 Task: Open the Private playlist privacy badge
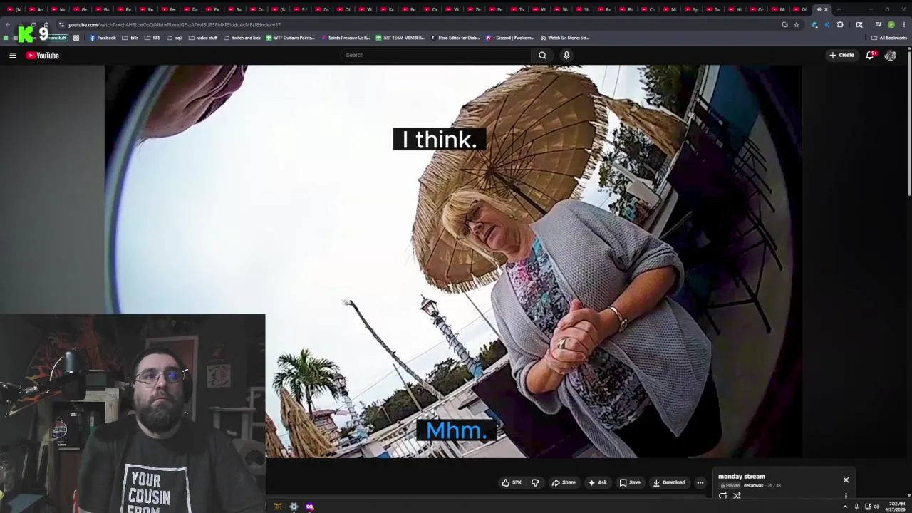pos(730,486)
